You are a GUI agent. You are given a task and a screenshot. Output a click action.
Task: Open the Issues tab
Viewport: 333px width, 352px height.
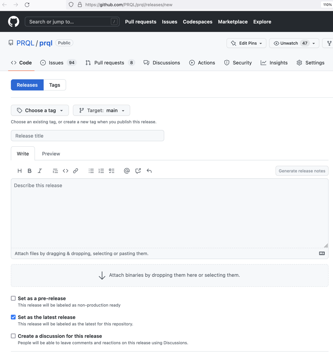[x=58, y=62]
